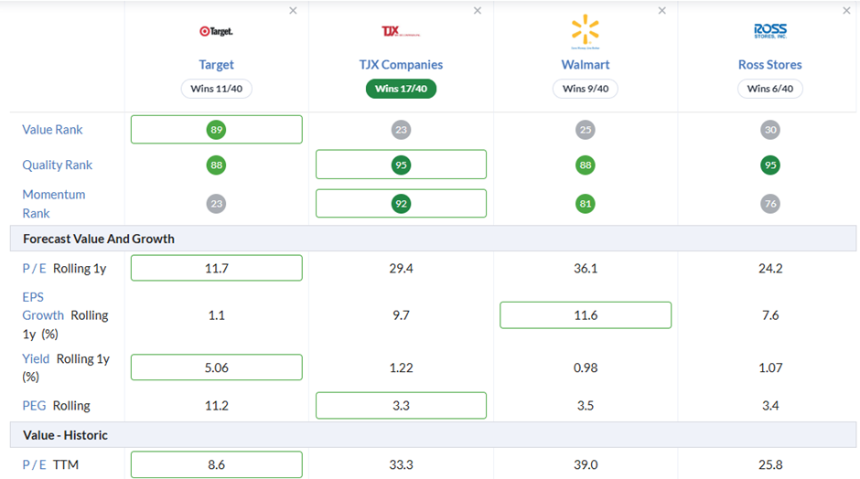Select TJX's EPS Growth value 9.7
The image size is (860, 479).
[x=401, y=315]
